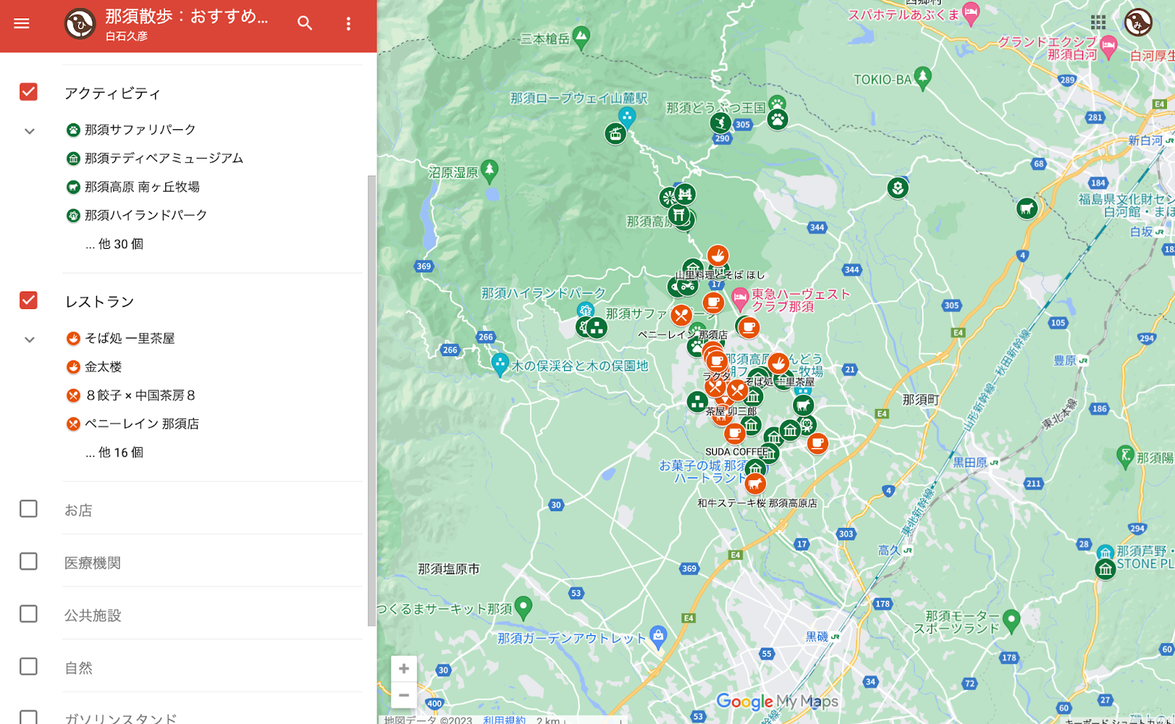Click the map title 那須散歩：おすすめ…

(x=187, y=16)
